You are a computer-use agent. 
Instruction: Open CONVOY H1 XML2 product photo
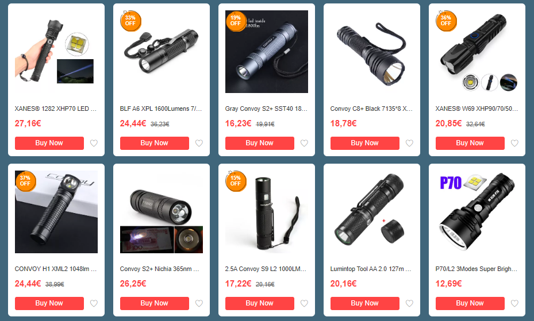point(56,212)
